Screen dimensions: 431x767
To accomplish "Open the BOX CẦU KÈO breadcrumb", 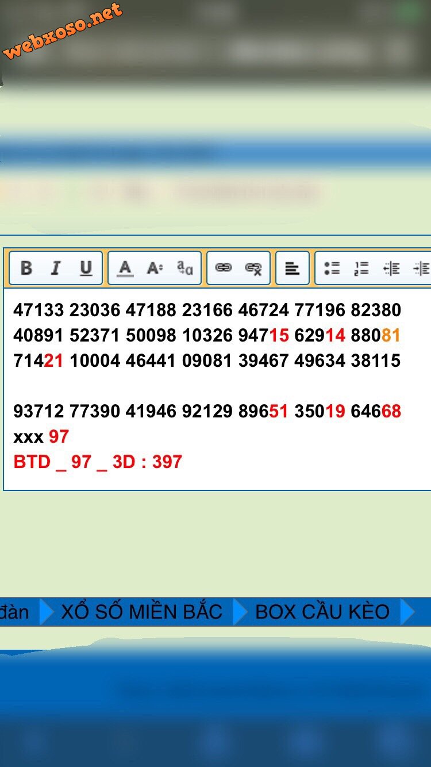I will click(x=322, y=612).
